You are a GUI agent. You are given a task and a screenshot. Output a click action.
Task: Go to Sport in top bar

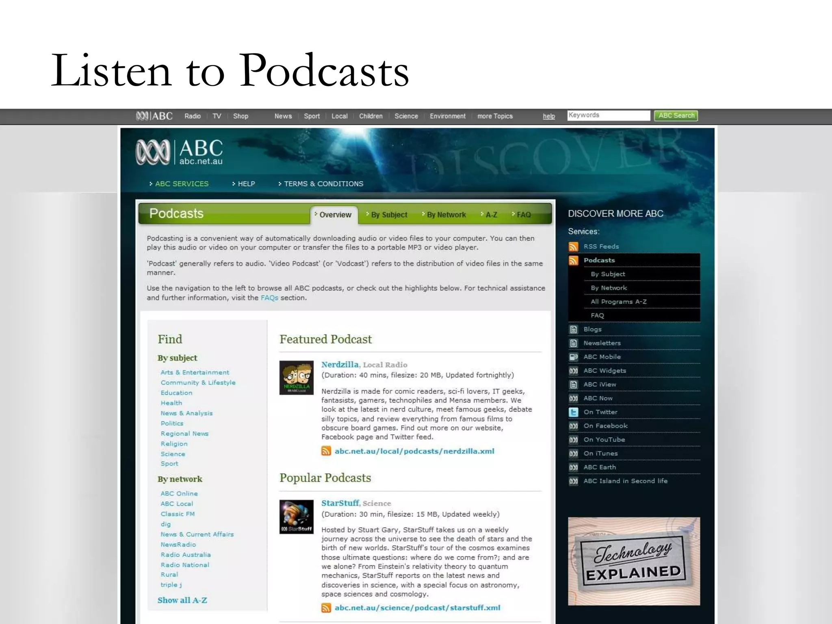pyautogui.click(x=312, y=116)
